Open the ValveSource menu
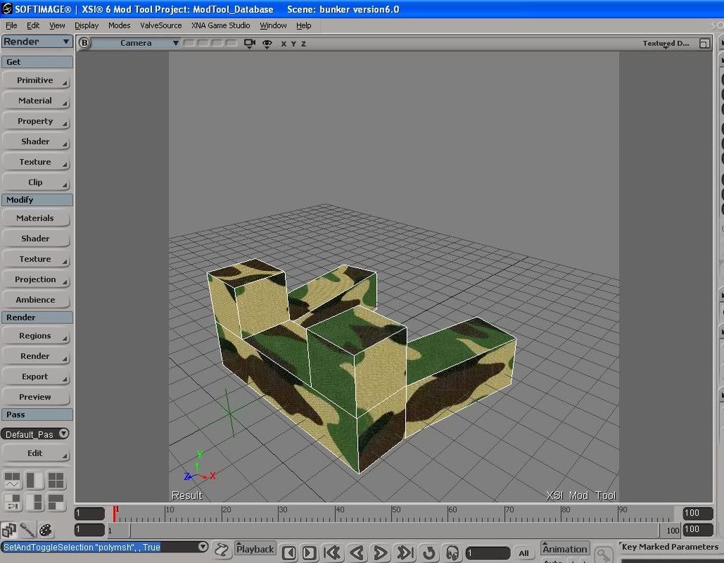 click(x=160, y=25)
